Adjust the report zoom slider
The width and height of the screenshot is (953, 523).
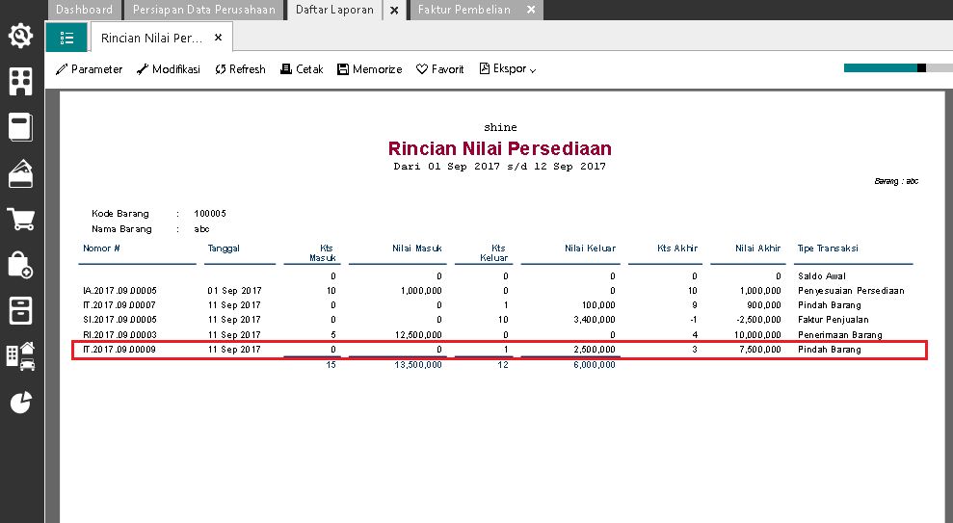[x=921, y=68]
